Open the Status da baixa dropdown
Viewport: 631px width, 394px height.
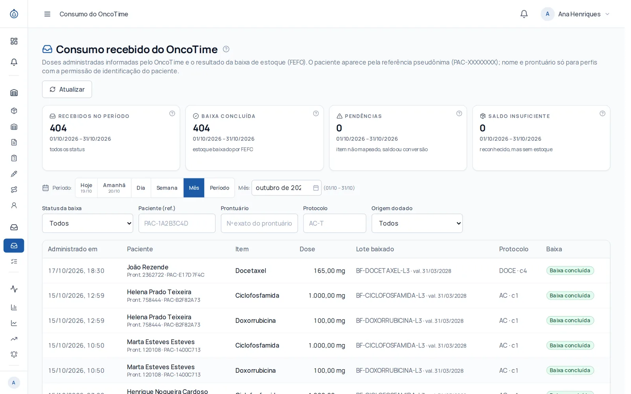pyautogui.click(x=88, y=223)
